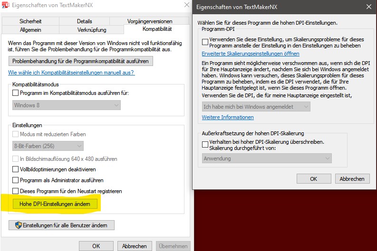Toggle 'Modus mit reduzierten Farben' checkbox

[15, 134]
